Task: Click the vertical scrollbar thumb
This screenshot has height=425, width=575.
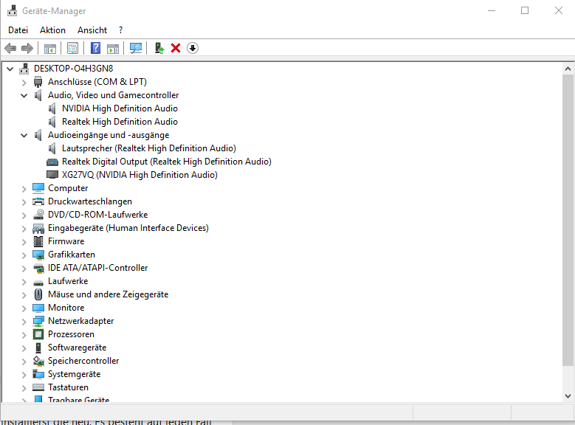Action: (568, 220)
